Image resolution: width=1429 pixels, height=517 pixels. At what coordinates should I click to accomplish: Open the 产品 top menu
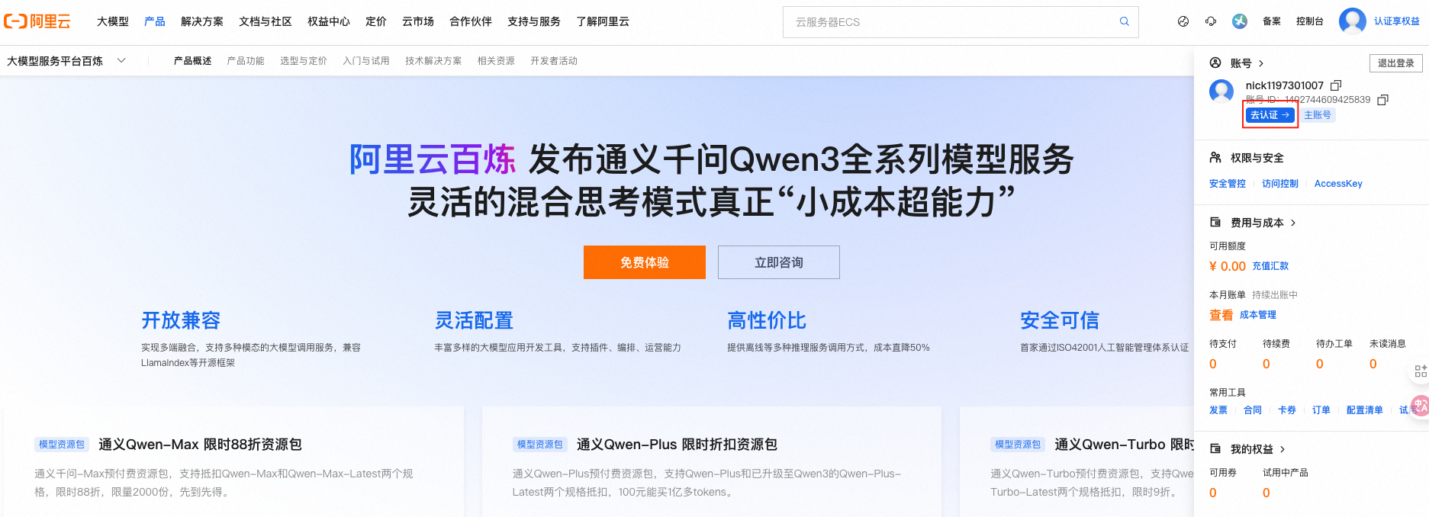(x=155, y=21)
